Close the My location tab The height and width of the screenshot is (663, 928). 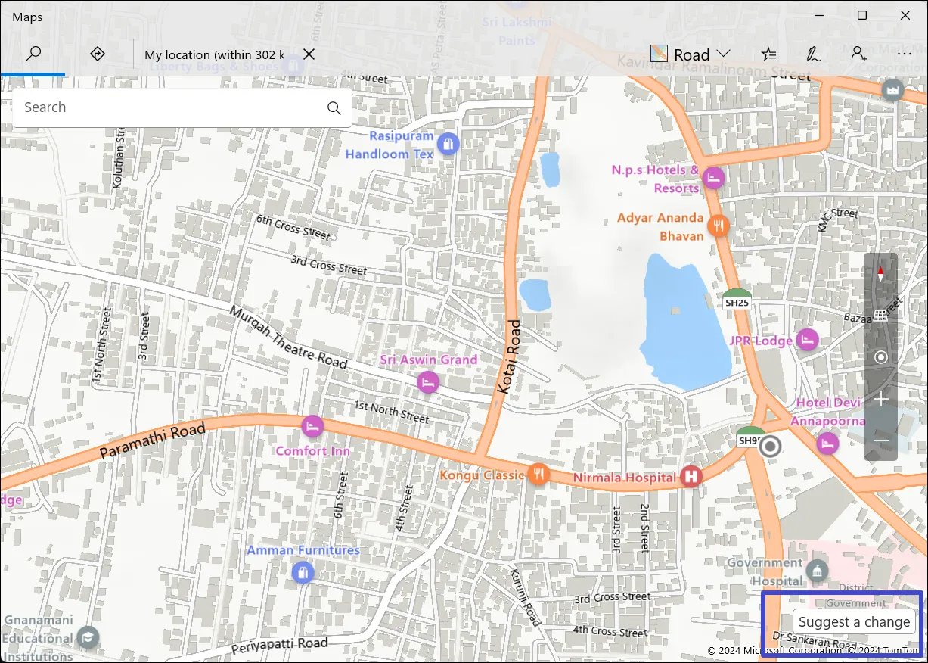(309, 54)
